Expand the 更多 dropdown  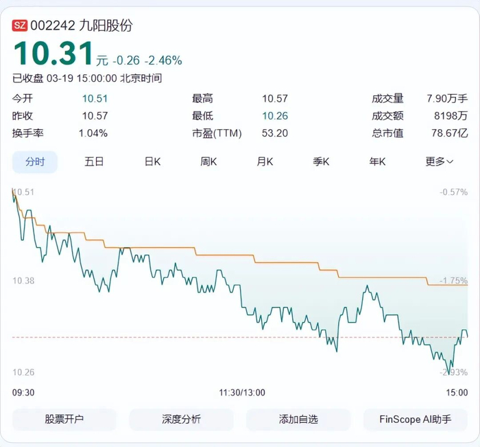tap(439, 162)
